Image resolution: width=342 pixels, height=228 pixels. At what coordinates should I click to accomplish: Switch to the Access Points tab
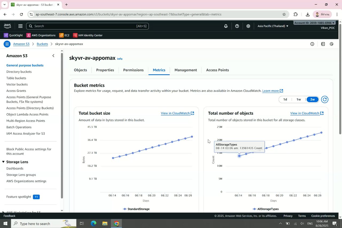217,70
